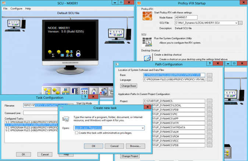Click the left workstation computer icon in SCU - MIXER1

coord(15,25)
